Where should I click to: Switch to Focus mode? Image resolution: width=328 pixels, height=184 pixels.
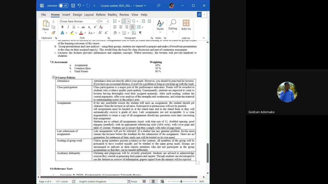[132, 181]
